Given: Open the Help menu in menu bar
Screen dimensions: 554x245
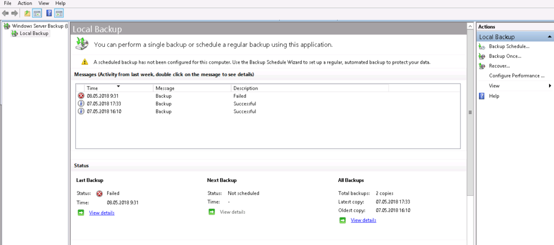Looking at the screenshot, I should (x=61, y=3).
